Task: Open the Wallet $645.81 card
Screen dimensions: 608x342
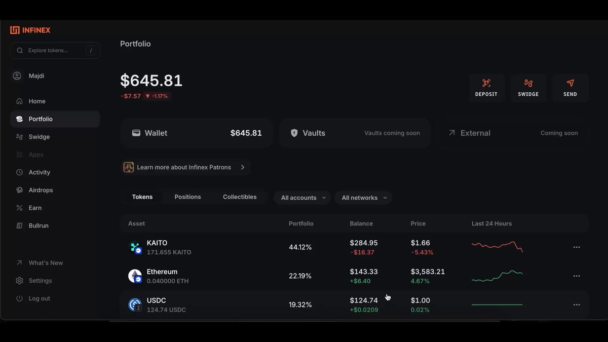Action: click(197, 133)
